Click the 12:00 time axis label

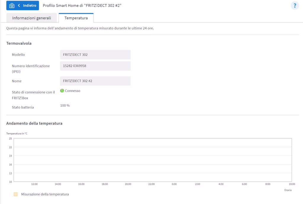click(x=34, y=184)
